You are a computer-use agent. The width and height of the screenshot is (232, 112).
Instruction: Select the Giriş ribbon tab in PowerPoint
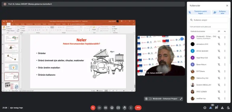[x=8, y=24]
